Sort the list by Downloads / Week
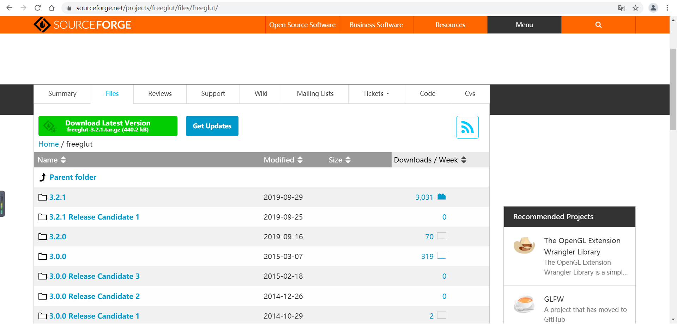 (430, 160)
